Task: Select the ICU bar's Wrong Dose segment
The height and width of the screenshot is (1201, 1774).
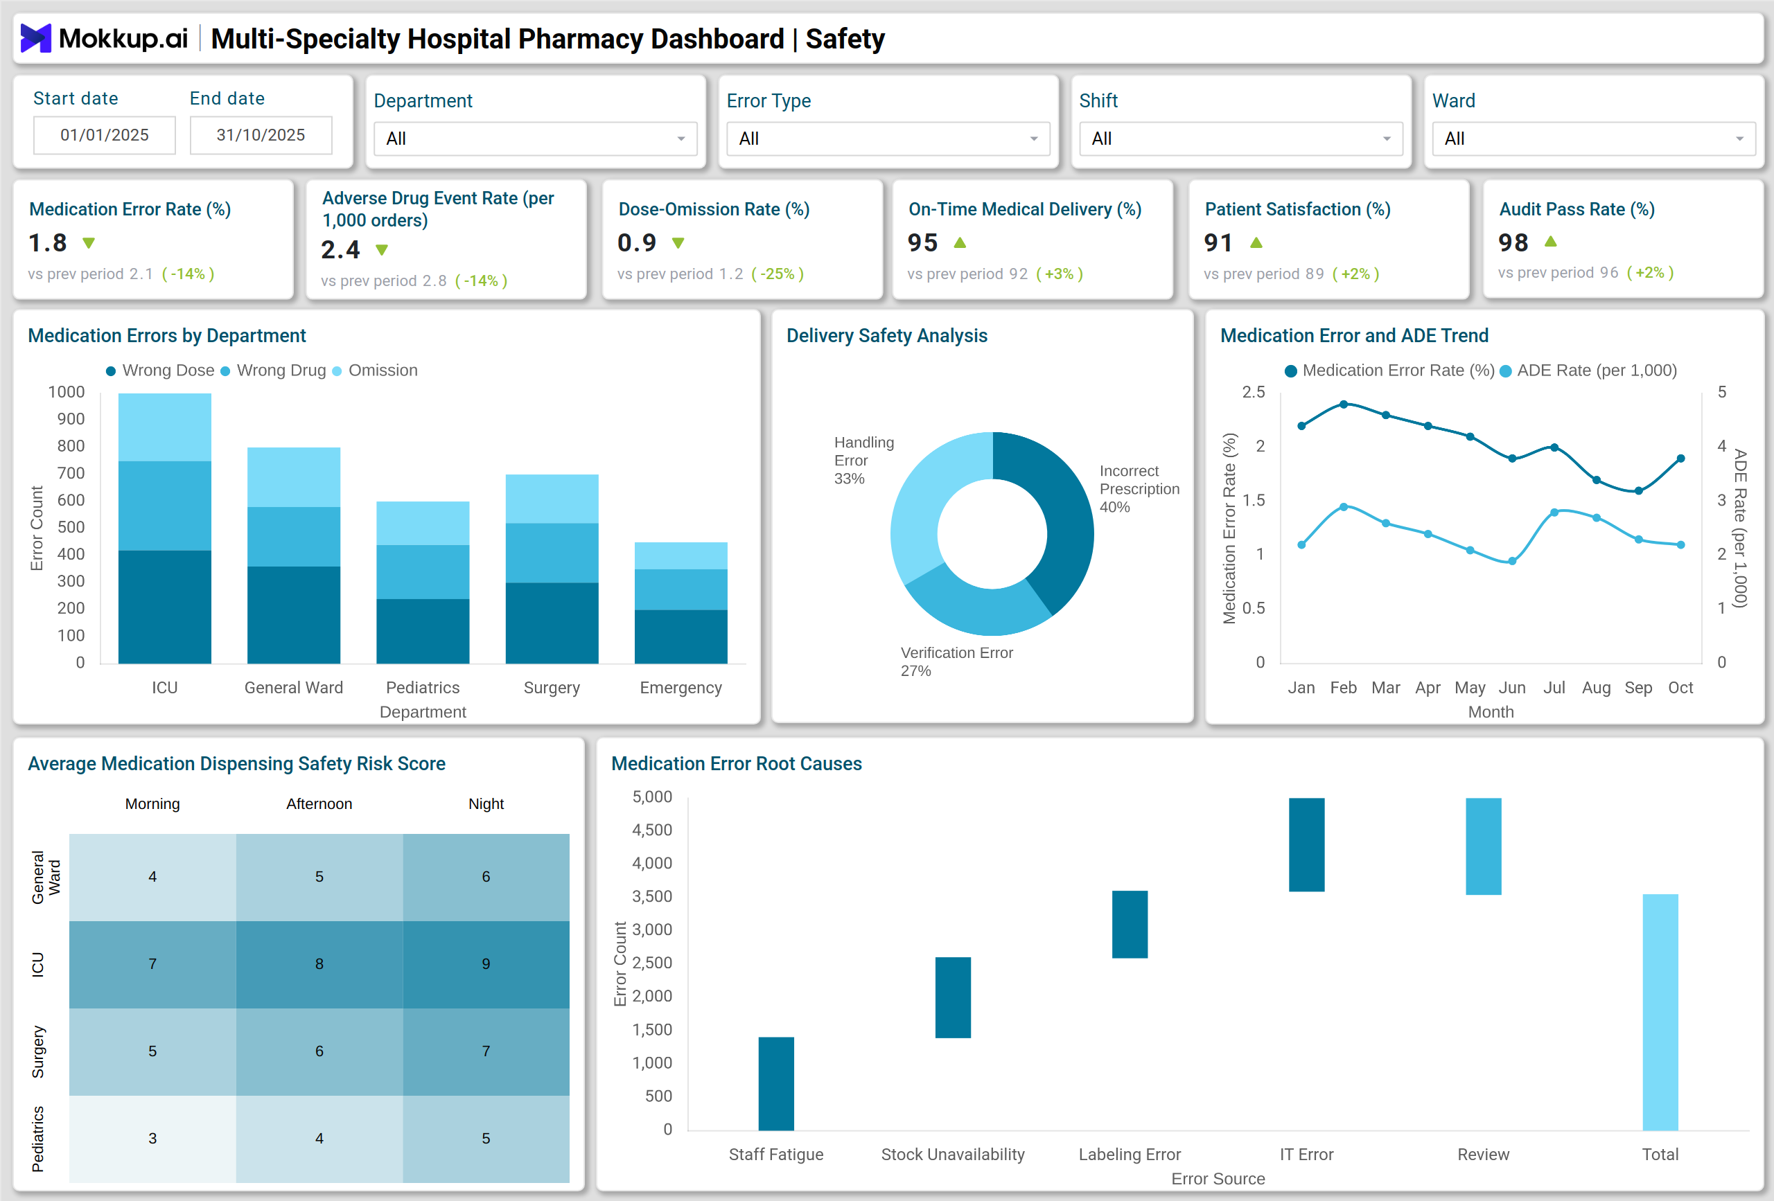Action: click(x=165, y=607)
